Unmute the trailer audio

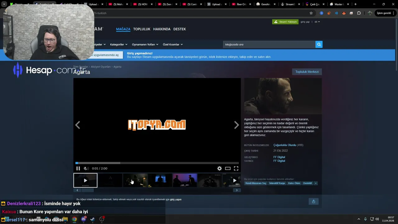(x=86, y=168)
